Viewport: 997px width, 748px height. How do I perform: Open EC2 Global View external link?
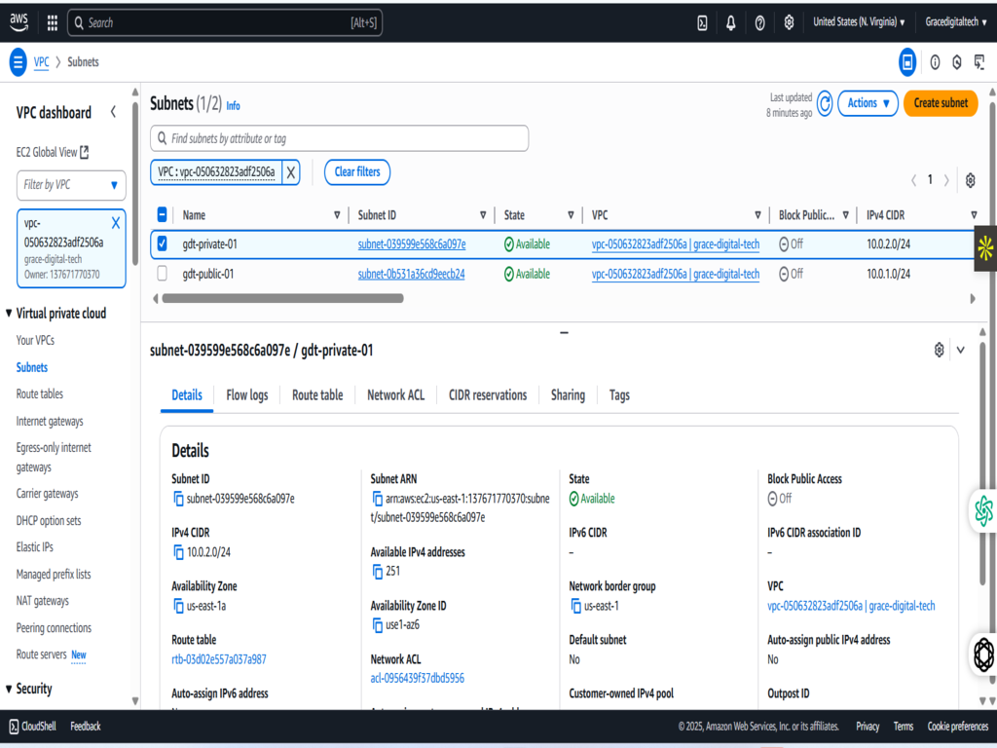click(53, 153)
